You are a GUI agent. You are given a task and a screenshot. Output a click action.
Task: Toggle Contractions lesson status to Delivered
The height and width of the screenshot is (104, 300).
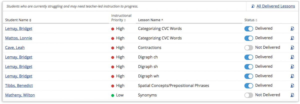coord(249,48)
